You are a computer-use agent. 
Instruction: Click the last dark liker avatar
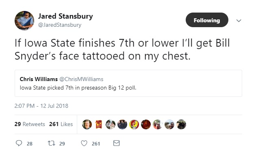point(181,124)
